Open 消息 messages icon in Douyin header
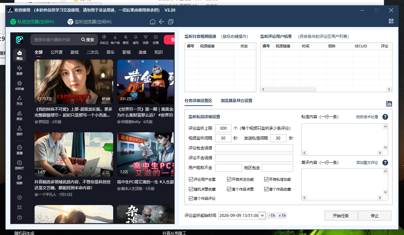The width and height of the screenshot is (404, 235). 145,39
